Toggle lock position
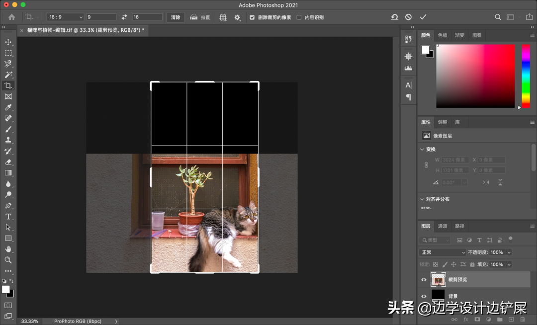Image resolution: width=537 pixels, height=325 pixels. 454,264
